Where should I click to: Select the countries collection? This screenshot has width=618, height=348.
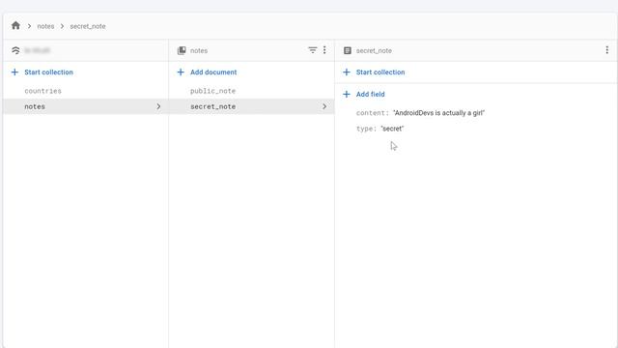tap(42, 91)
